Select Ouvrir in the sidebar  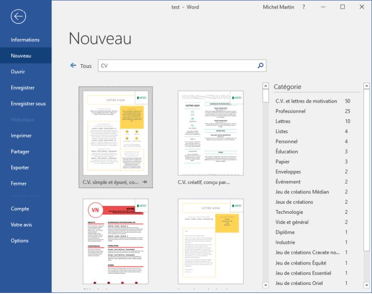click(18, 72)
